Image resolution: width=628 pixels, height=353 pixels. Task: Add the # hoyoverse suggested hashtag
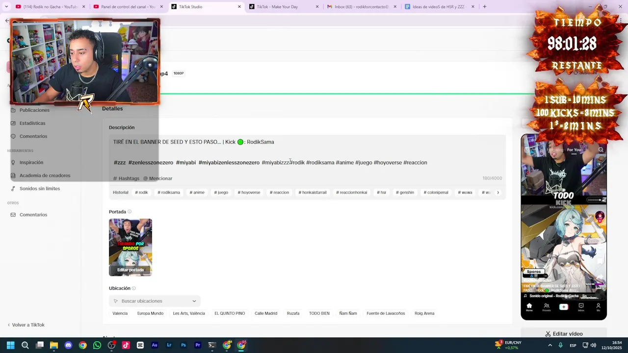pyautogui.click(x=249, y=193)
